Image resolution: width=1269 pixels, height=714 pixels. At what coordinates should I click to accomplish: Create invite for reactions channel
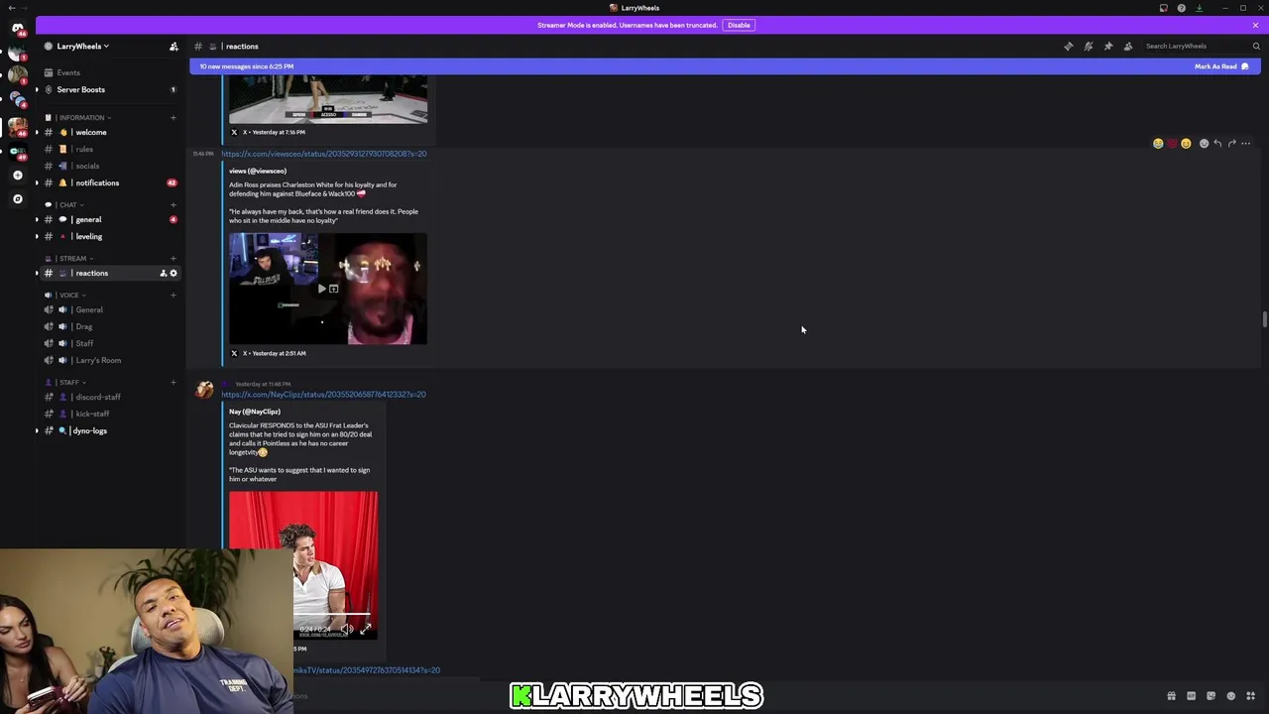164,274
